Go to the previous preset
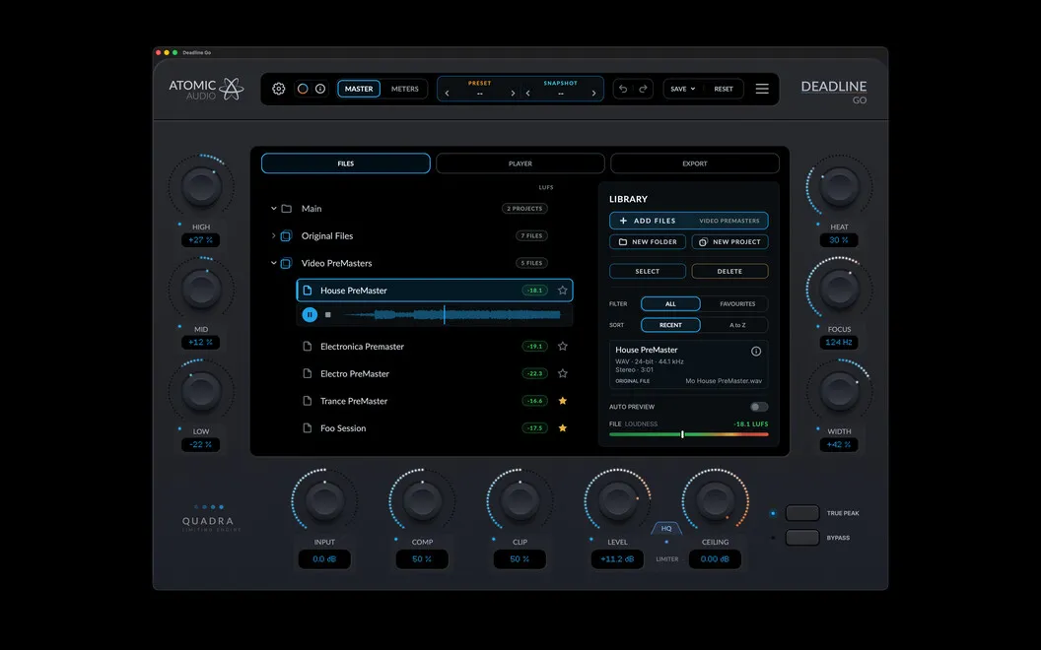 coord(447,93)
